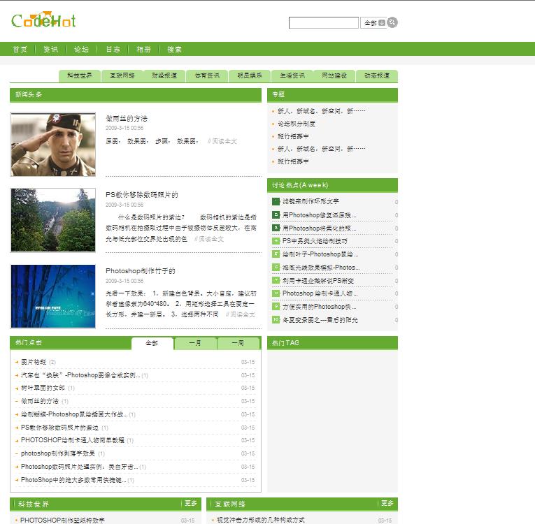The height and width of the screenshot is (524, 535).
Task: Click 阅读全文 under 做雨丝的方法
Action: coord(222,141)
